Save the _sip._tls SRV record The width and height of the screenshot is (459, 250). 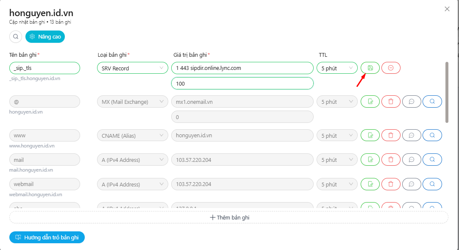click(x=370, y=68)
